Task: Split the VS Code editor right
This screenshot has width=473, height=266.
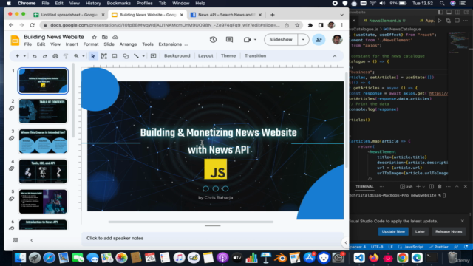Action: coord(457,21)
